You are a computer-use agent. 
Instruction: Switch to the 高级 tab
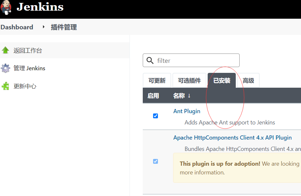pyautogui.click(x=248, y=81)
